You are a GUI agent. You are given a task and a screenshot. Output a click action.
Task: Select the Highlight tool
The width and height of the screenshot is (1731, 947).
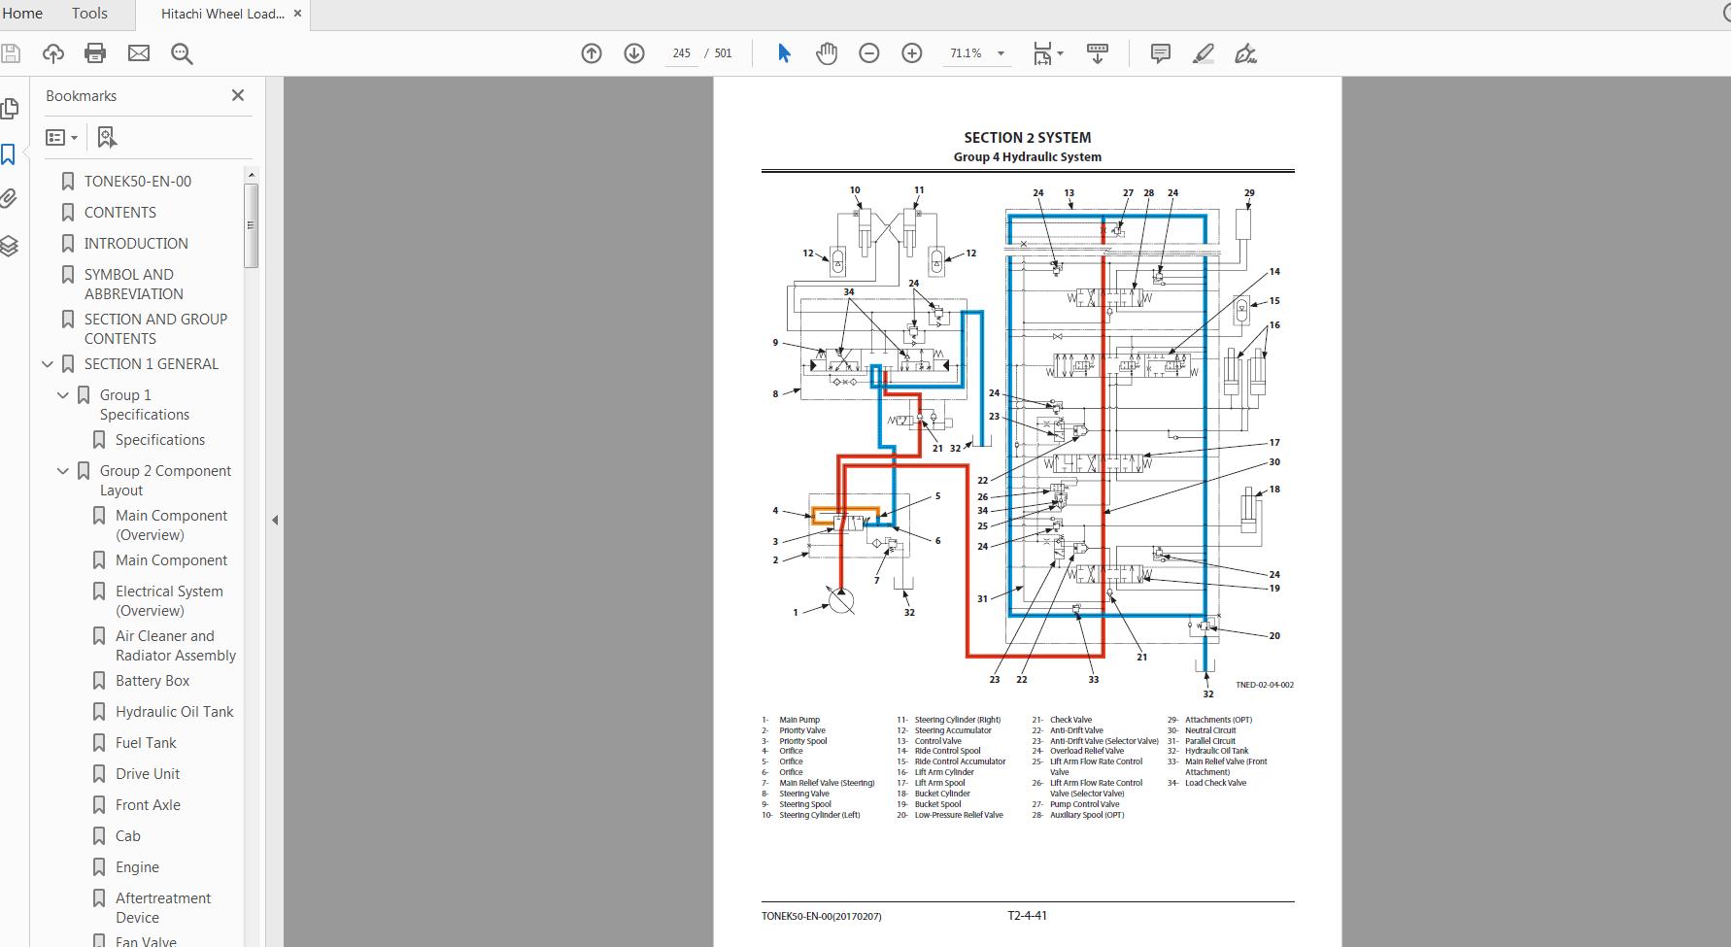1203,53
